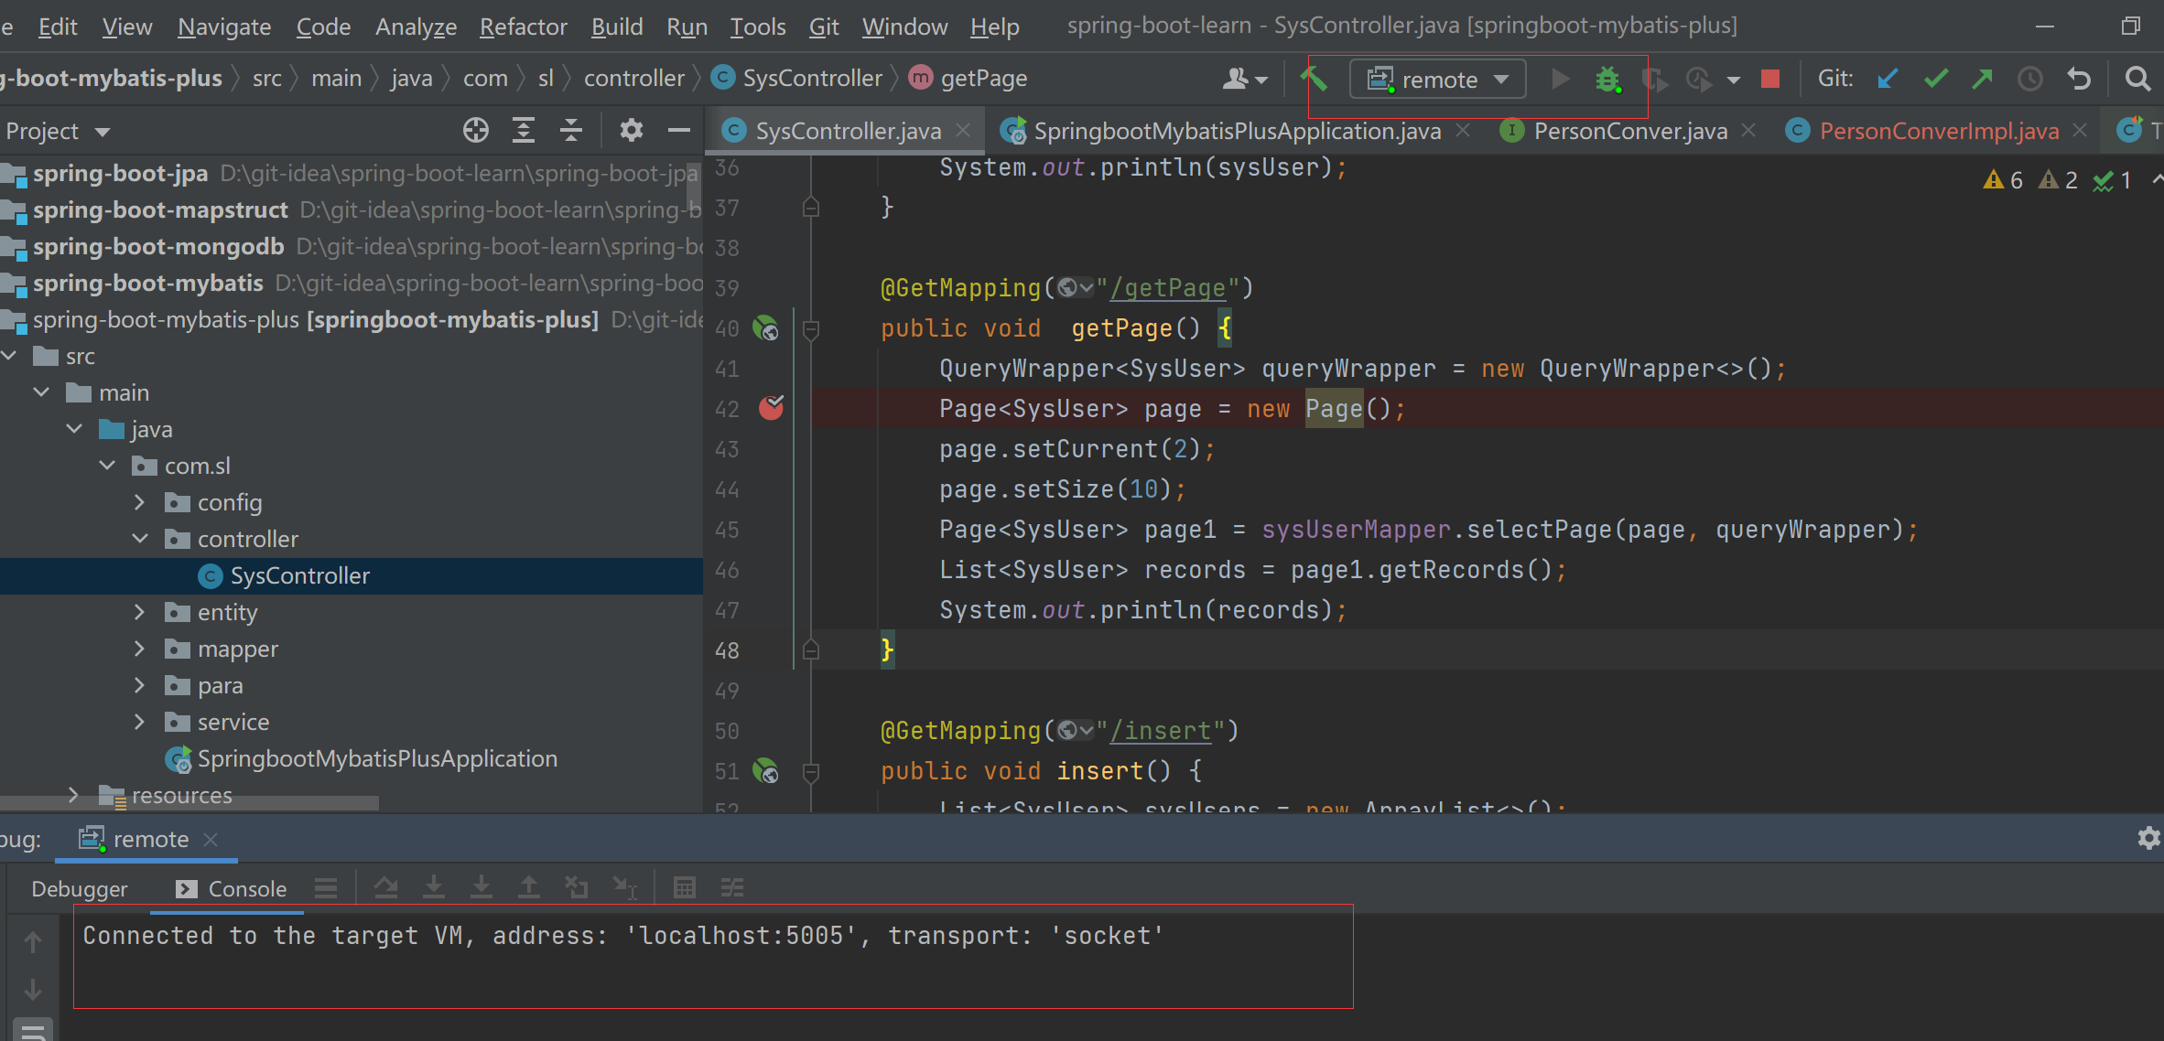Start the Debug session with the bug icon

pyautogui.click(x=1607, y=79)
